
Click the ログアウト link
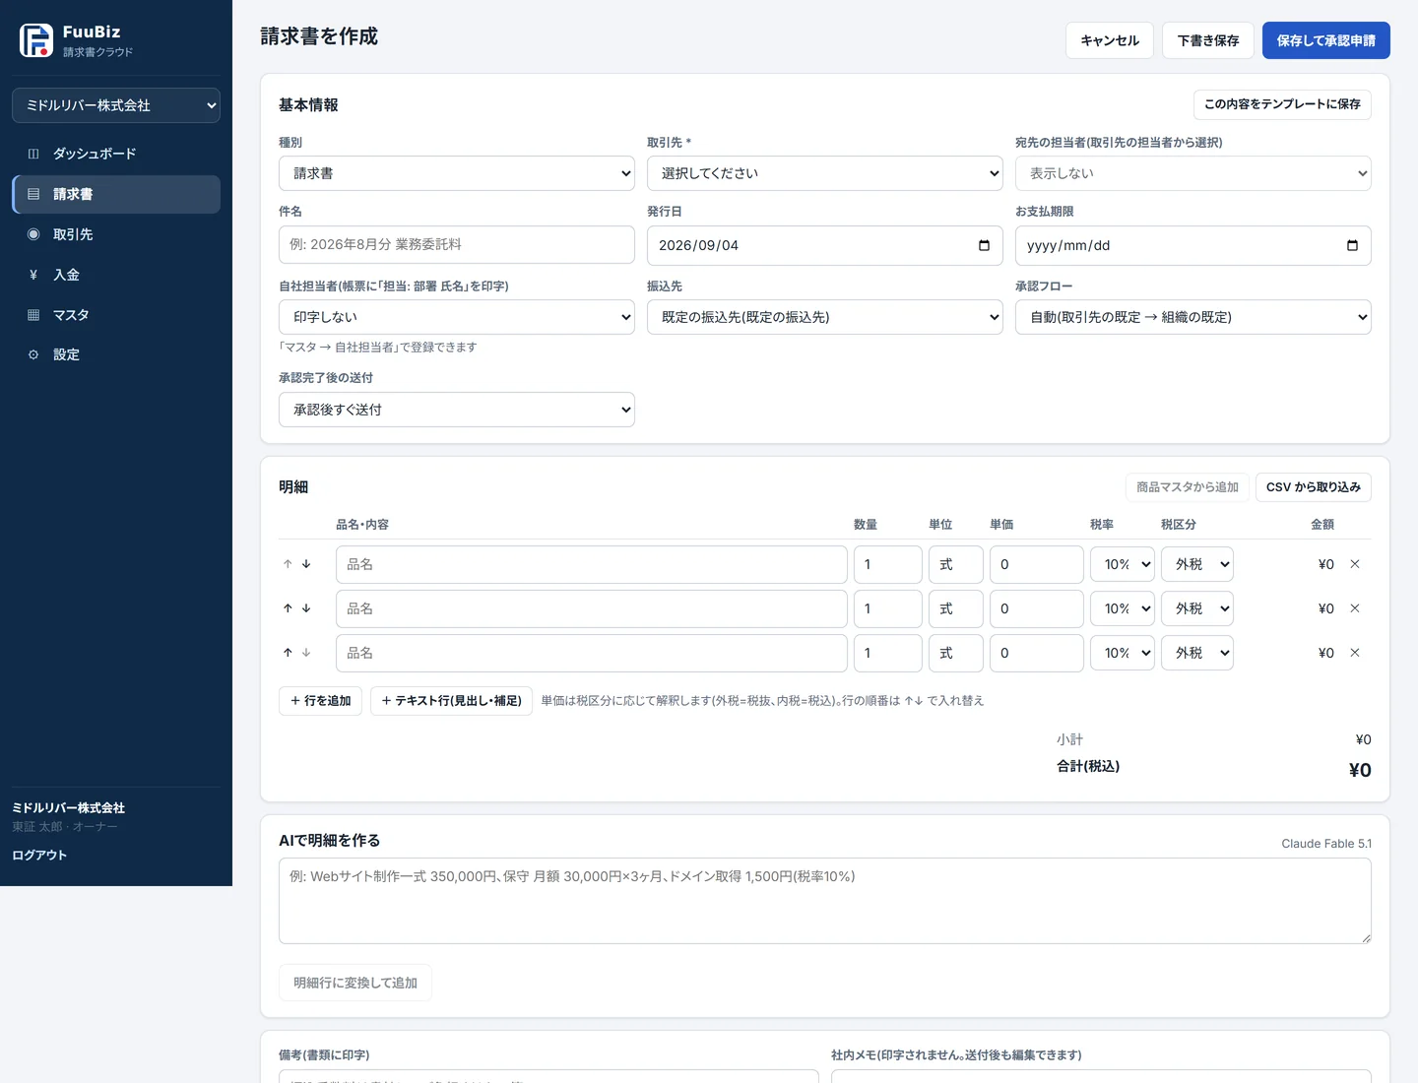coord(39,856)
